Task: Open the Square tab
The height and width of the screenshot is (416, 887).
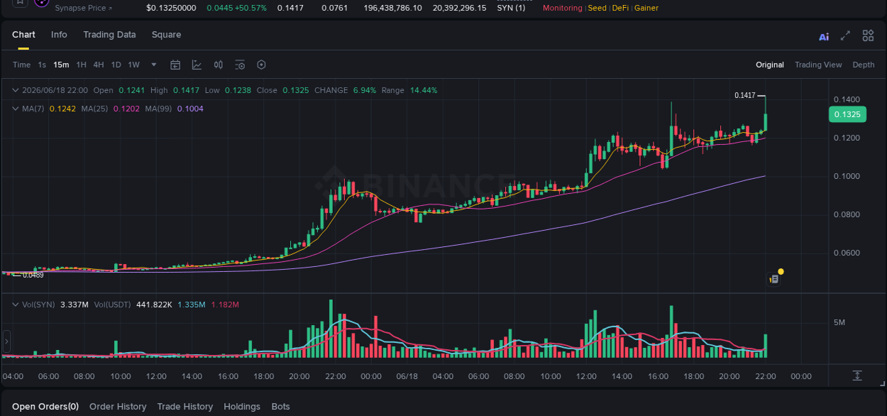Action: (166, 35)
